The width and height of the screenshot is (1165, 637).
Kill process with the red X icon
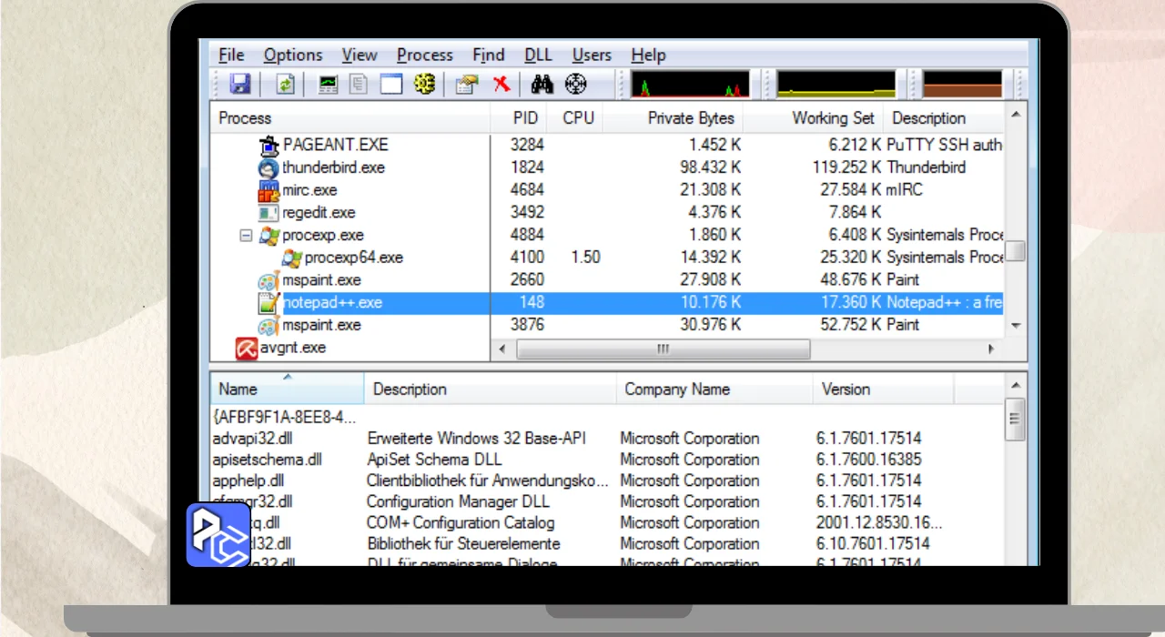coord(501,85)
